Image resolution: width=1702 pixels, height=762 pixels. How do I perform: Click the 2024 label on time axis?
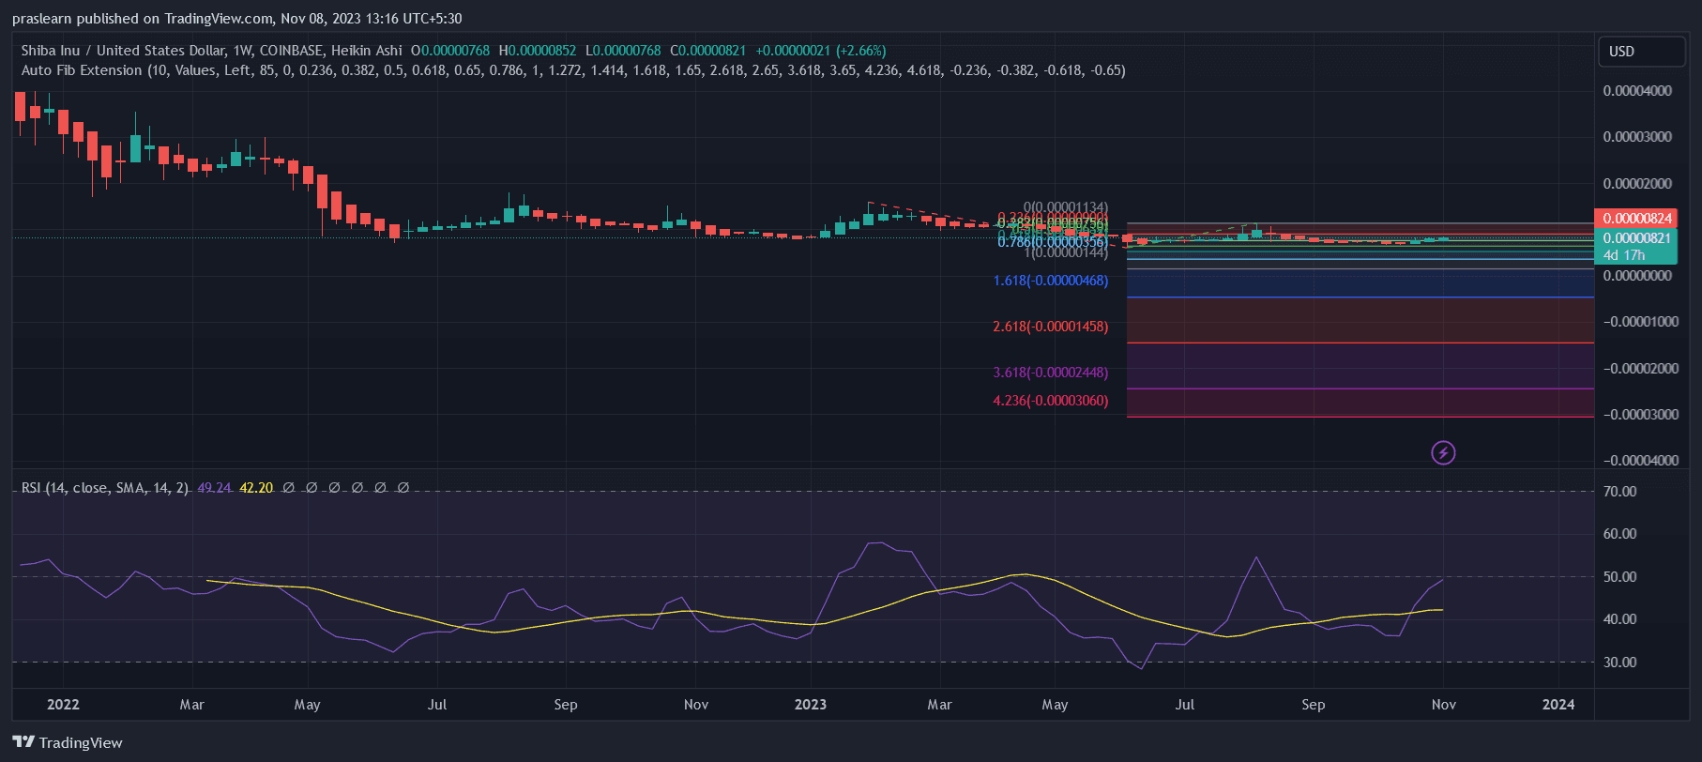point(1558,705)
